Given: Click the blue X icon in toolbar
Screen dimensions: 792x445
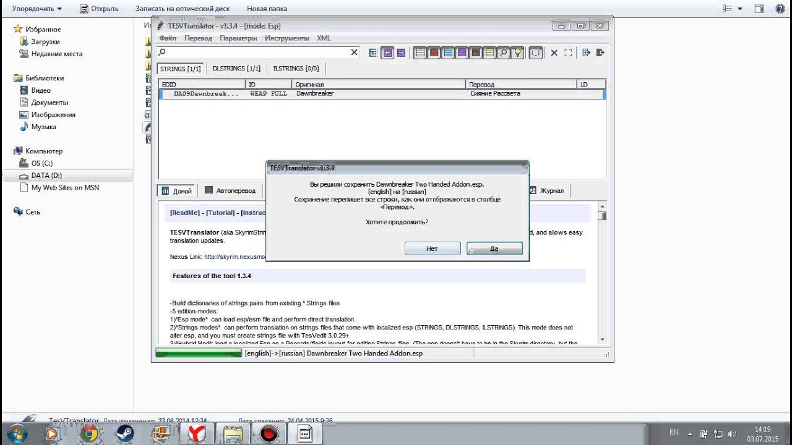Looking at the screenshot, I should 554,53.
